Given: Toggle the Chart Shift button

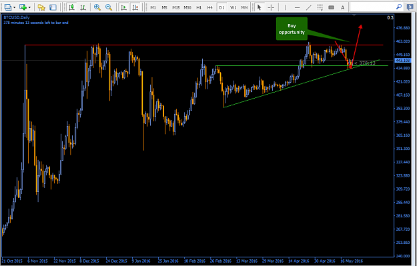Looking at the screenshot, I should (x=135, y=7).
